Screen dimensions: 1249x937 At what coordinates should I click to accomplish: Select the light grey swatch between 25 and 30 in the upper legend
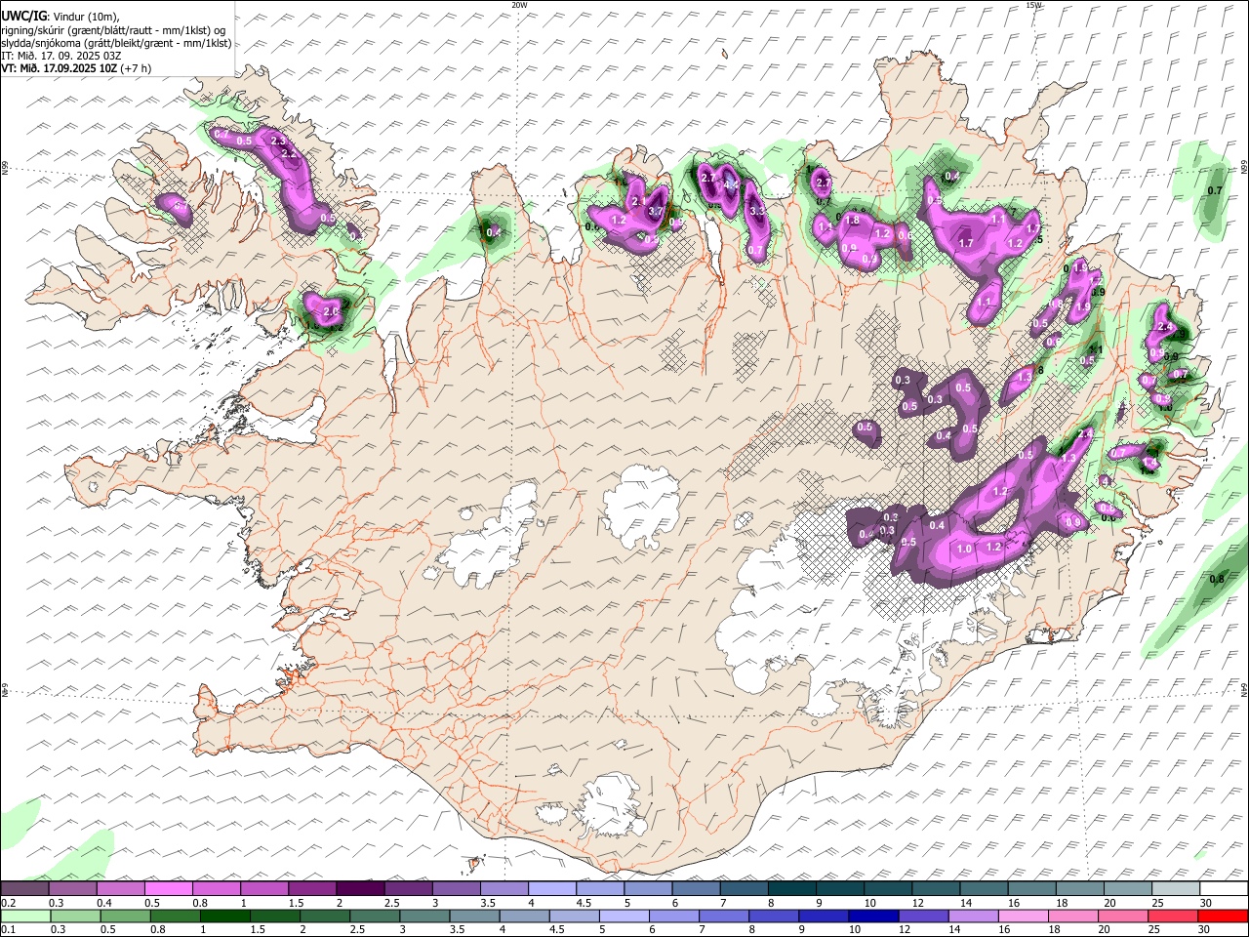click(1175, 888)
